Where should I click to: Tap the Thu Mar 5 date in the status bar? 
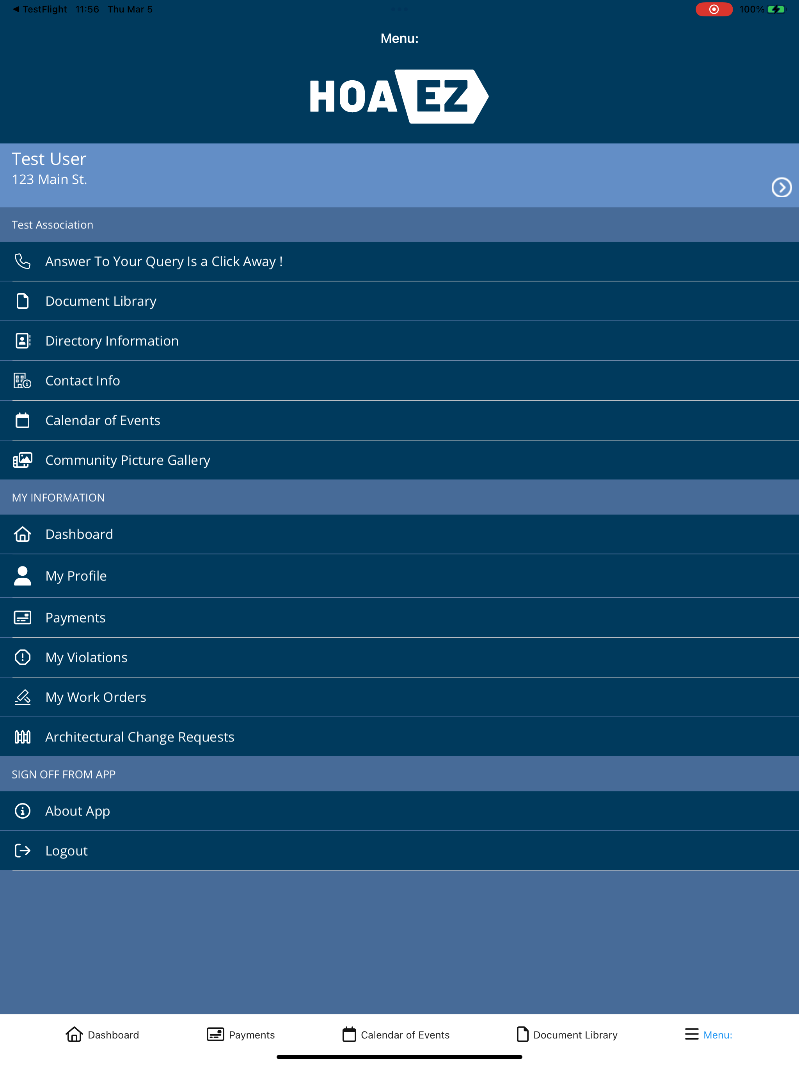(x=130, y=9)
